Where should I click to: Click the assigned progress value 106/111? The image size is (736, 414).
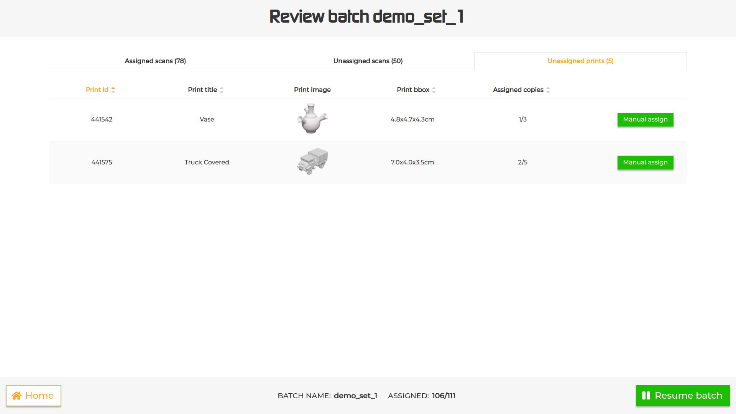(443, 396)
